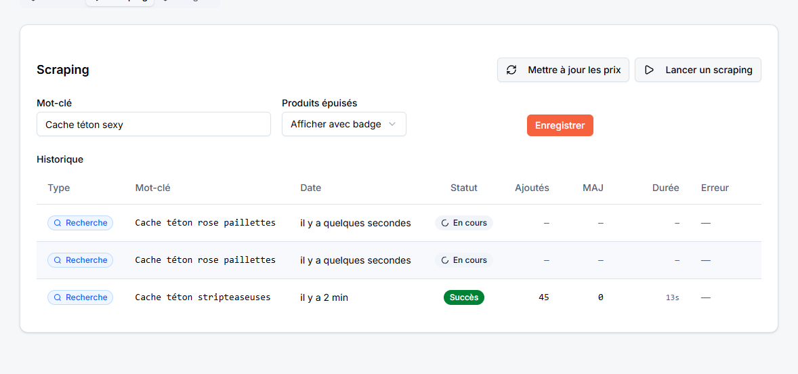Click the MAJ value 0 in the stripteaseuses row
The height and width of the screenshot is (374, 798).
601,297
